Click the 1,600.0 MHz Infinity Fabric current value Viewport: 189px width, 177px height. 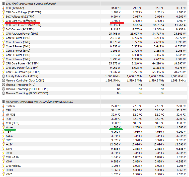(113, 76)
